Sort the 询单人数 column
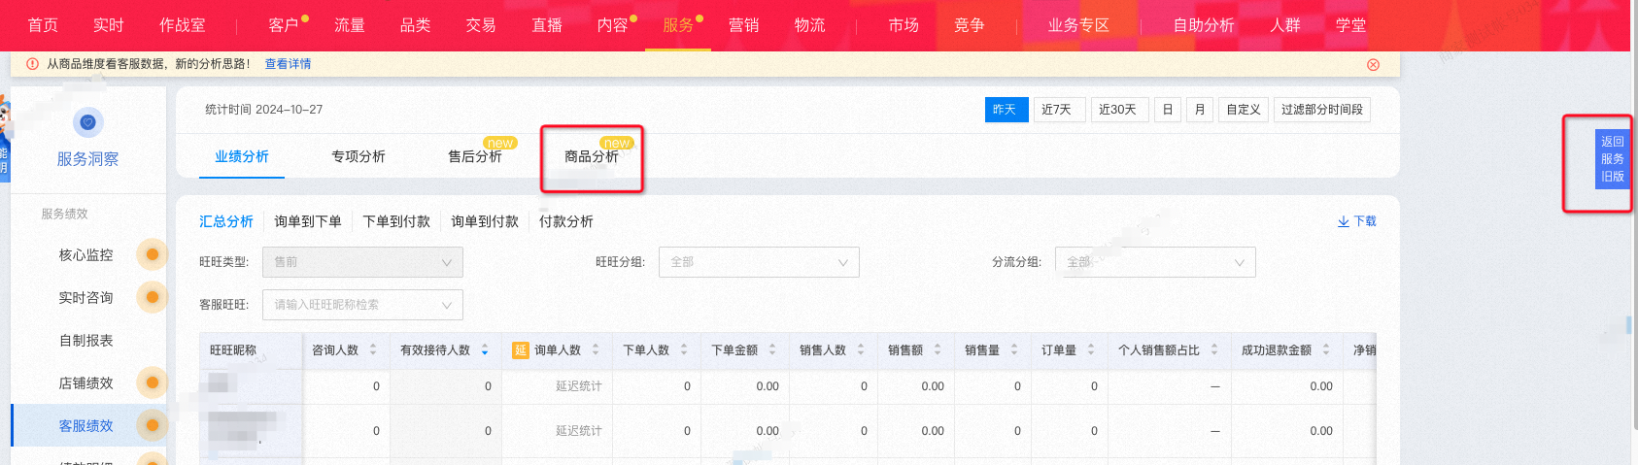 596,349
